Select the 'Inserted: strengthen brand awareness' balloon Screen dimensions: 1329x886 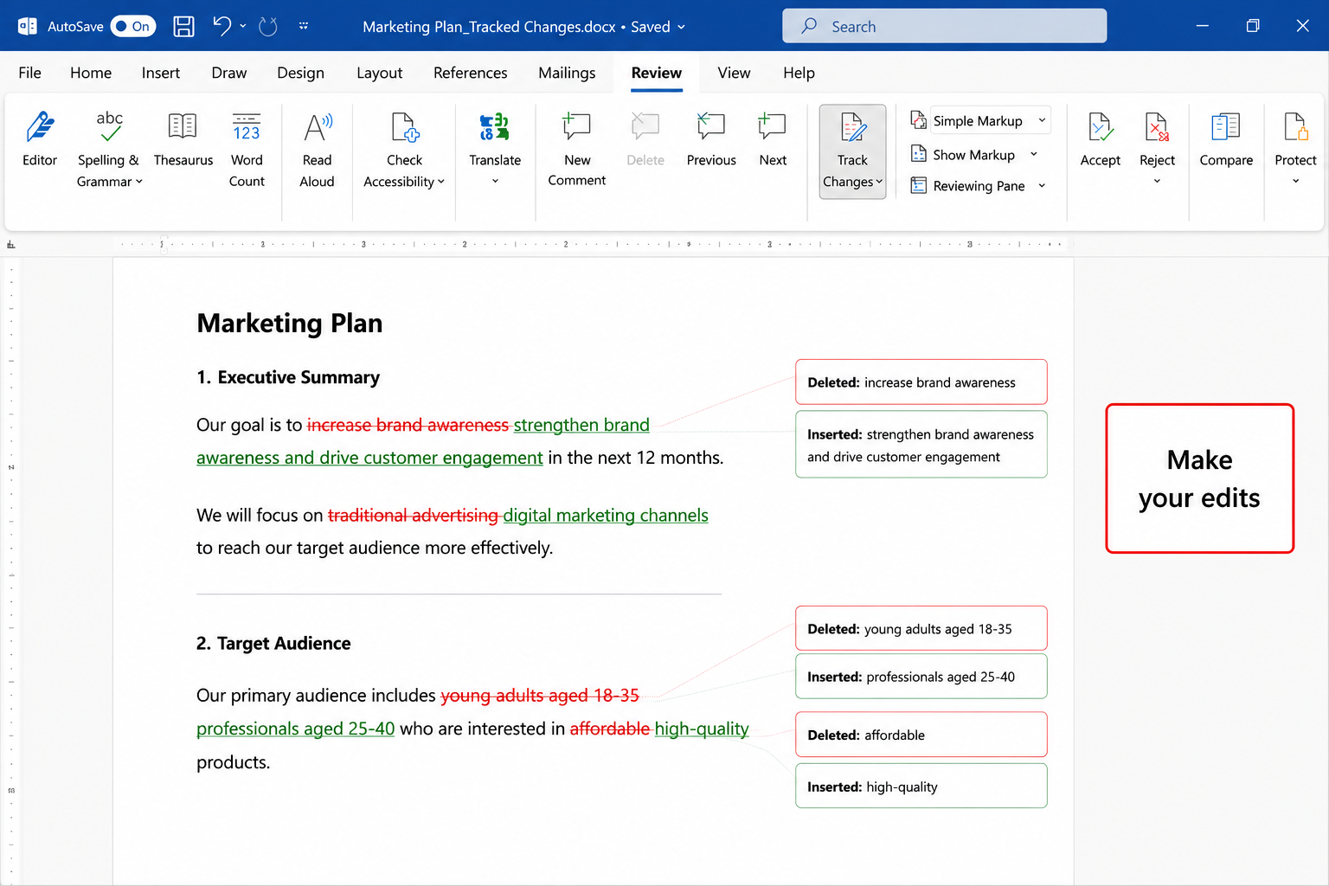(921, 444)
